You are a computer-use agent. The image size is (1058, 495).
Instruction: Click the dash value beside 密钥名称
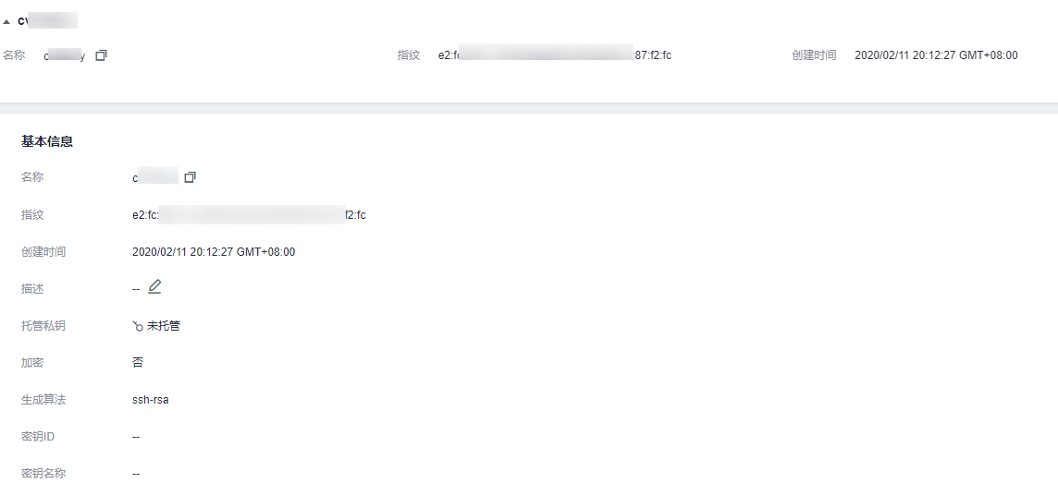point(136,474)
